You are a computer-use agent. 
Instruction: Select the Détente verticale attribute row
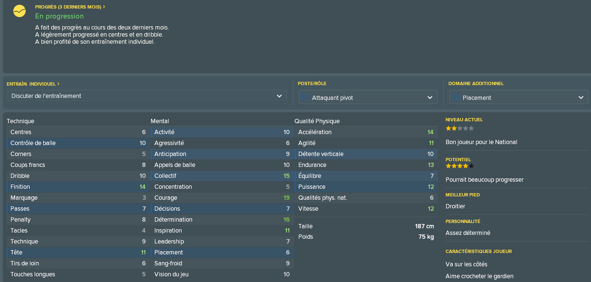click(x=366, y=154)
